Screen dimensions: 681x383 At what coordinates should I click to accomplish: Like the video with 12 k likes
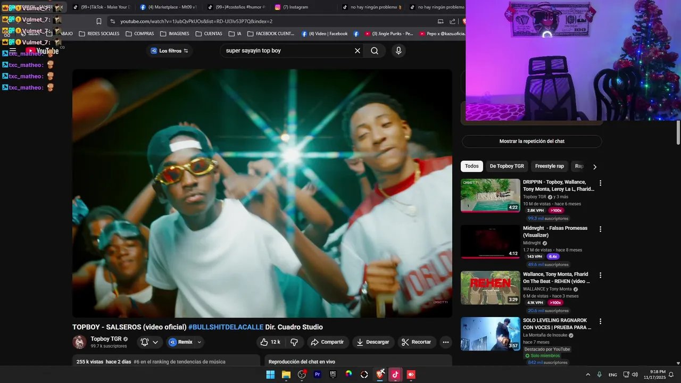pyautogui.click(x=270, y=342)
